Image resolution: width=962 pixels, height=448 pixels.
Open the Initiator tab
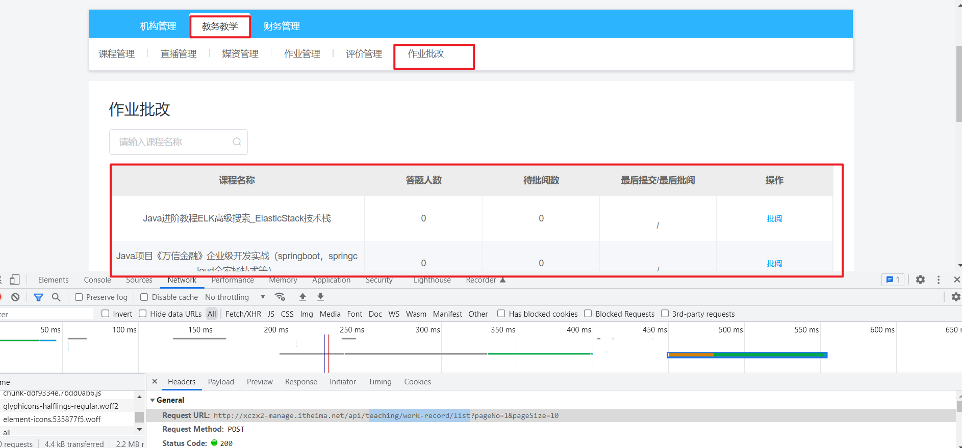343,382
